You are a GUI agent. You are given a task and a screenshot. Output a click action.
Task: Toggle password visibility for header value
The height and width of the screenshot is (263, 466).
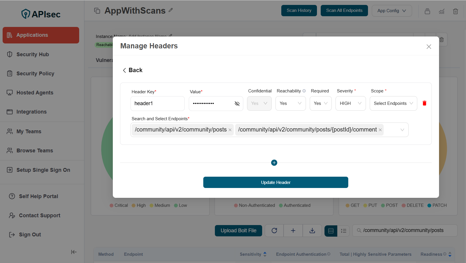click(x=237, y=103)
